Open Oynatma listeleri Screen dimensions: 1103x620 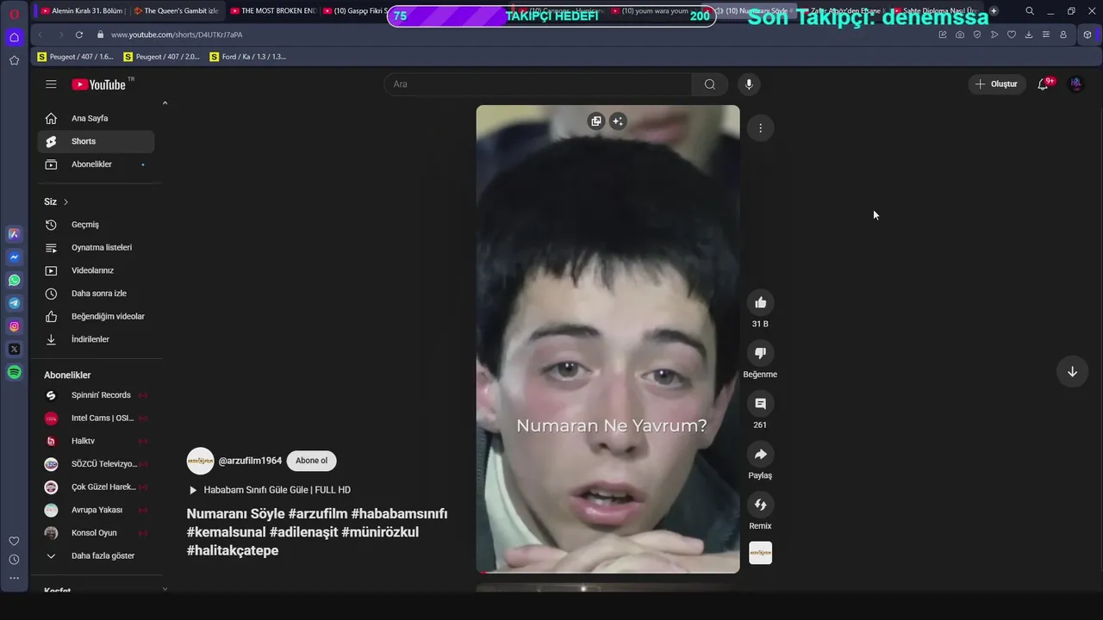96,247
